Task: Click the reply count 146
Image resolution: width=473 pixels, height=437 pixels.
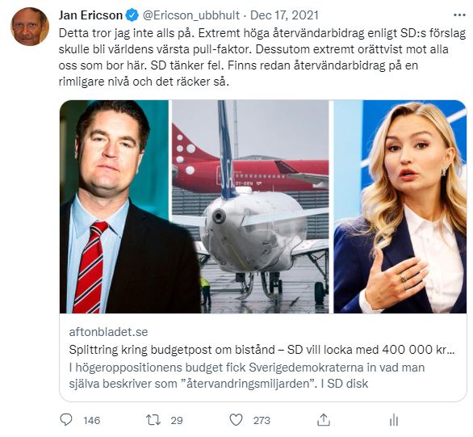Action: click(x=92, y=420)
